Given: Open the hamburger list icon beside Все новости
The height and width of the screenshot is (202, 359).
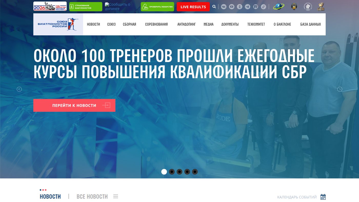Looking at the screenshot, I should pos(116,196).
